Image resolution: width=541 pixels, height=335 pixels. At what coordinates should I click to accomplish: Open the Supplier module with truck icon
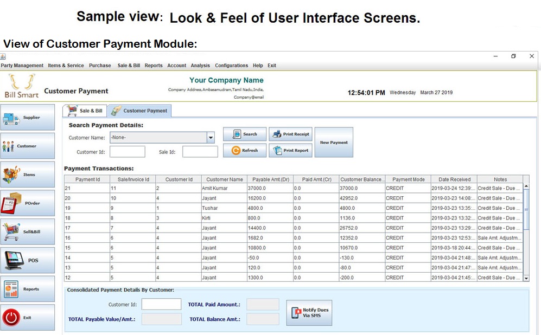[x=28, y=118]
